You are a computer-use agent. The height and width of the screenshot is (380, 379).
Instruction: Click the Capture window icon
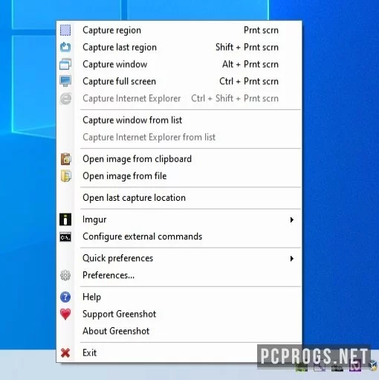65,64
